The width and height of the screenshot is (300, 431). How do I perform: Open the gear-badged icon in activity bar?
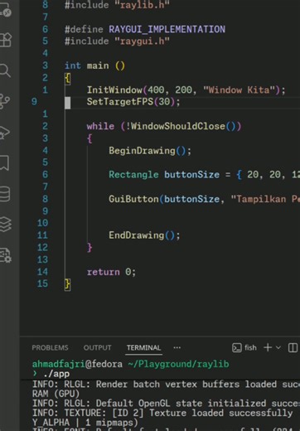(x=6, y=255)
